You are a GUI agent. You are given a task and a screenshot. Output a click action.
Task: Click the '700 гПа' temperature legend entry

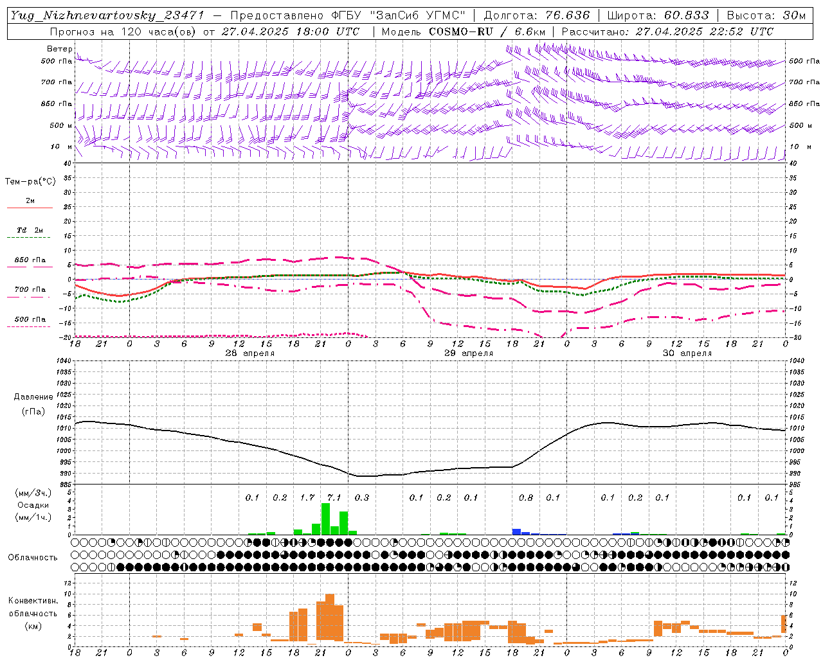click(30, 290)
